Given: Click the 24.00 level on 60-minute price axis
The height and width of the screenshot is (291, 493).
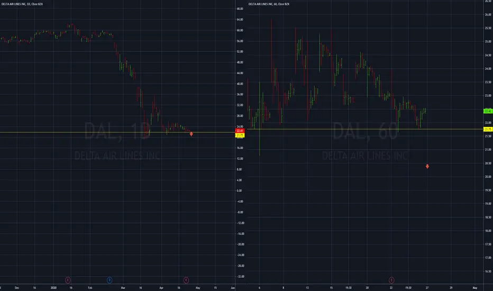Looking at the screenshot, I should click(488, 69).
